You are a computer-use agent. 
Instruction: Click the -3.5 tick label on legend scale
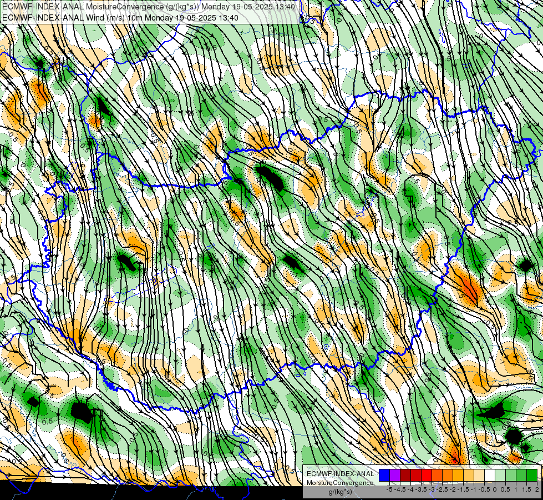point(421,489)
